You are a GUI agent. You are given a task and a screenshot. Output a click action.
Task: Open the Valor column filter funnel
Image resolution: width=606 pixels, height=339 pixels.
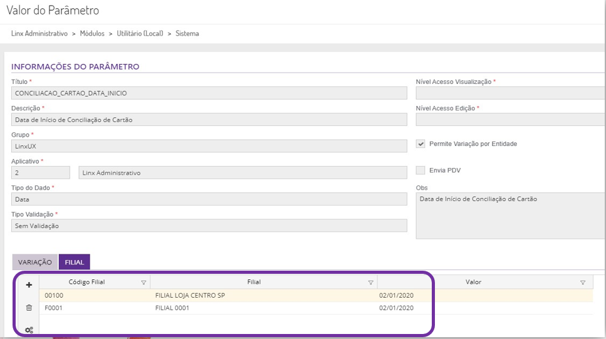point(583,283)
